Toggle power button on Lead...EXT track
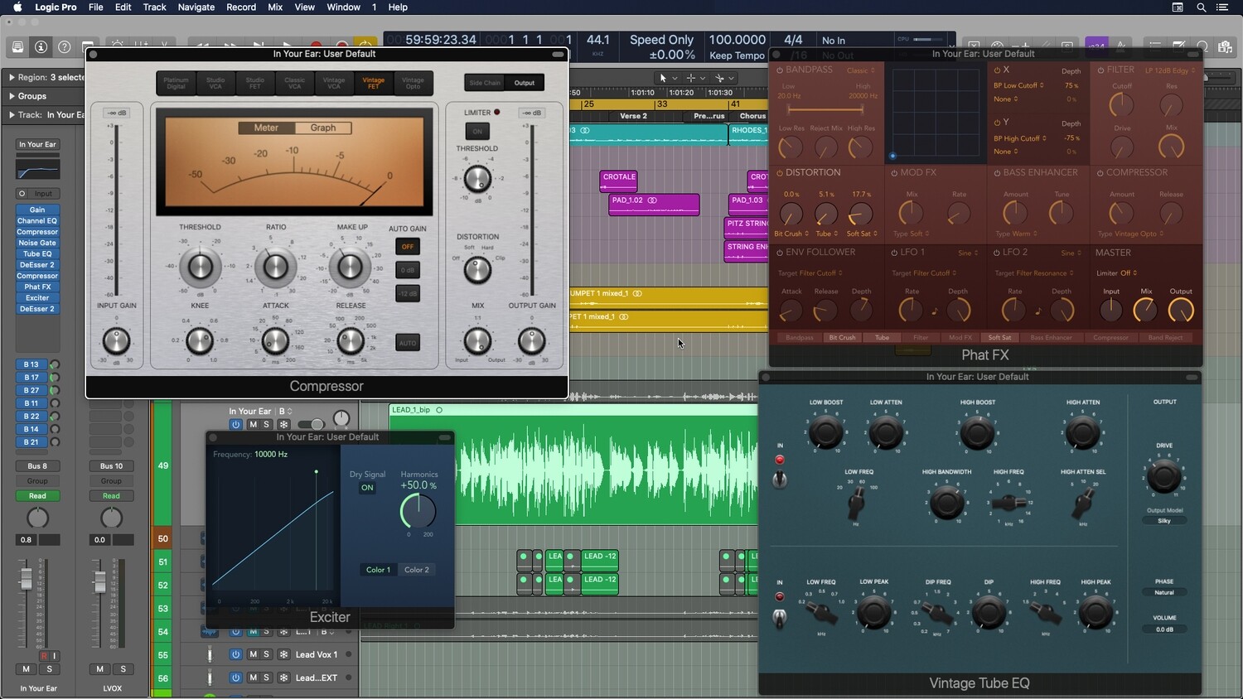 (236, 677)
